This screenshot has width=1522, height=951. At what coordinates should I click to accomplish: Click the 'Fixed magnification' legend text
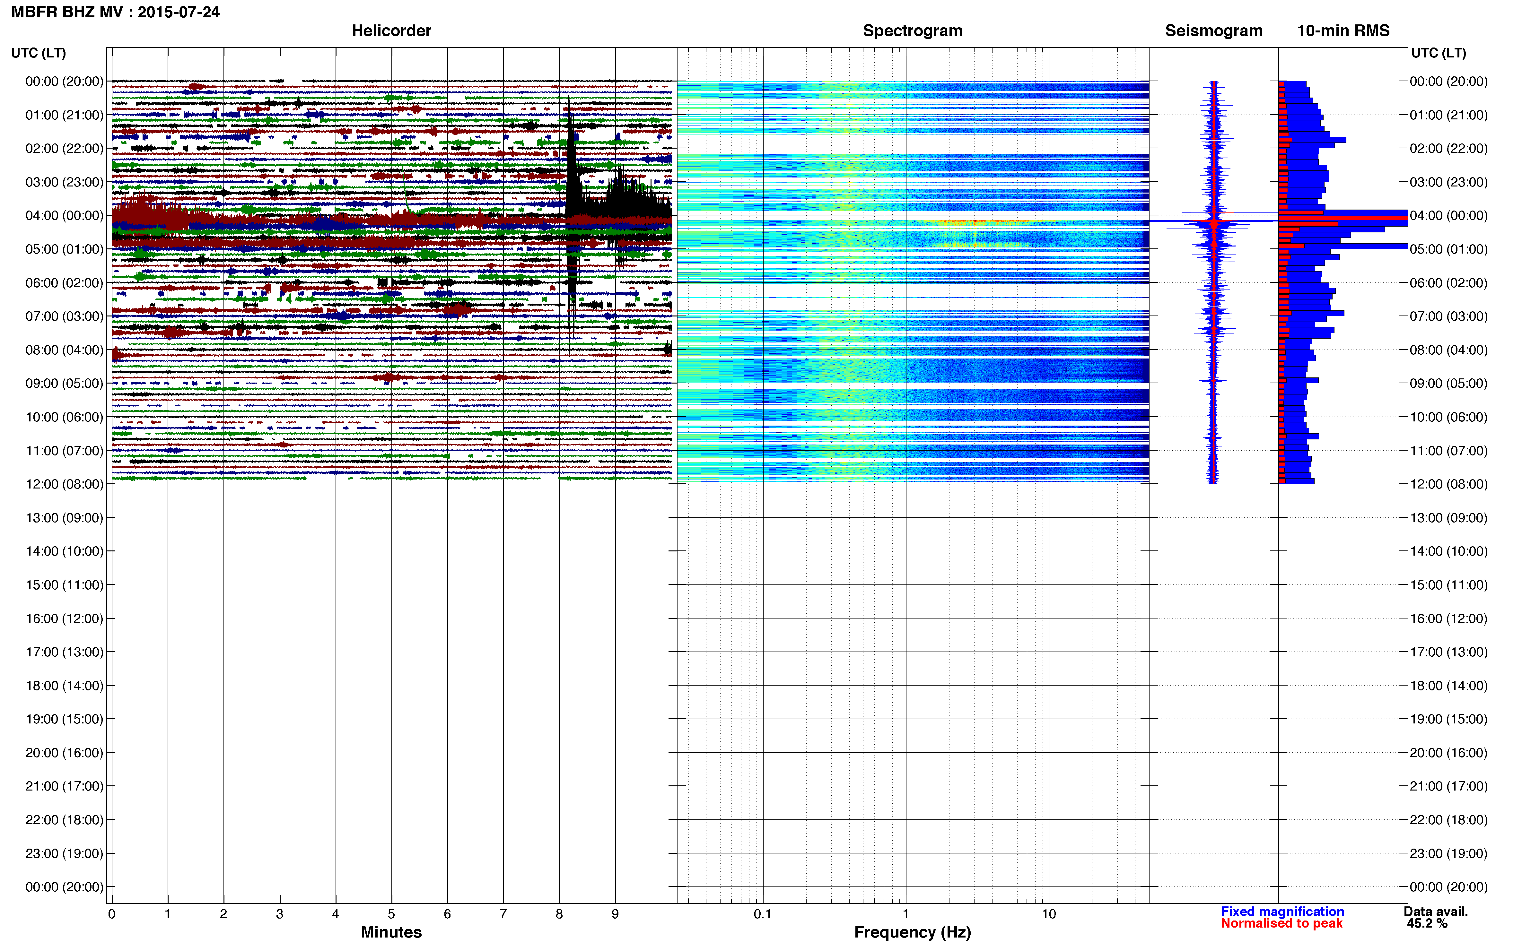1281,912
